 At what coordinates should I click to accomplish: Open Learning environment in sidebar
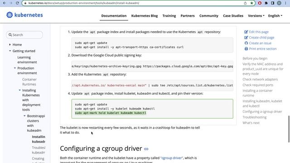[27, 60]
